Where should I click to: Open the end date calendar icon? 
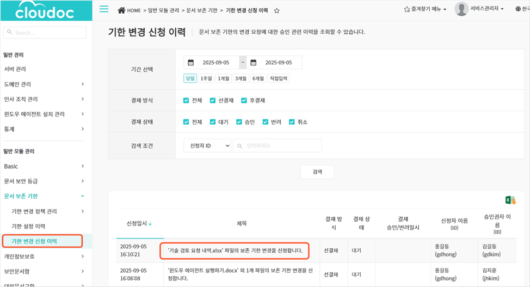[x=253, y=63]
